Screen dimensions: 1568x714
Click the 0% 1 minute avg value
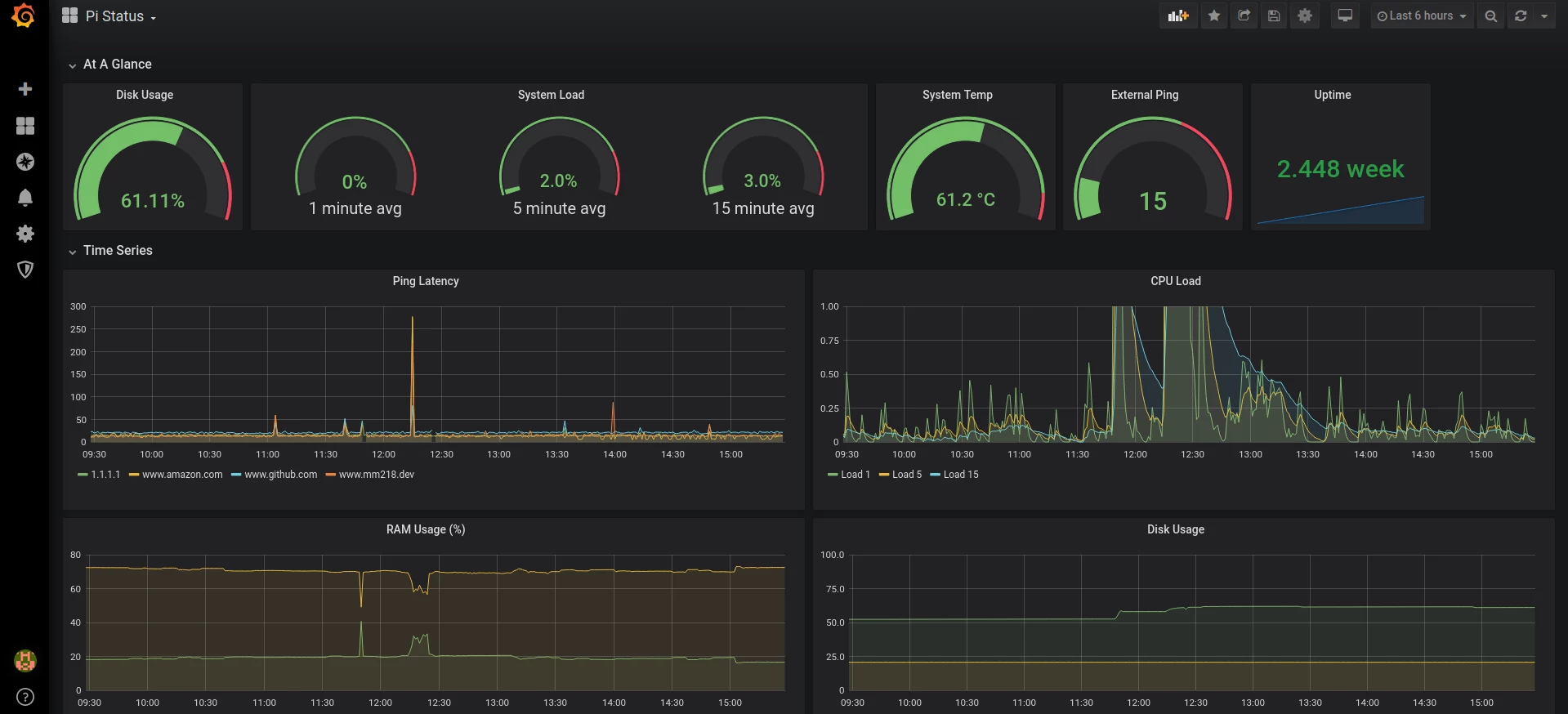coord(355,182)
